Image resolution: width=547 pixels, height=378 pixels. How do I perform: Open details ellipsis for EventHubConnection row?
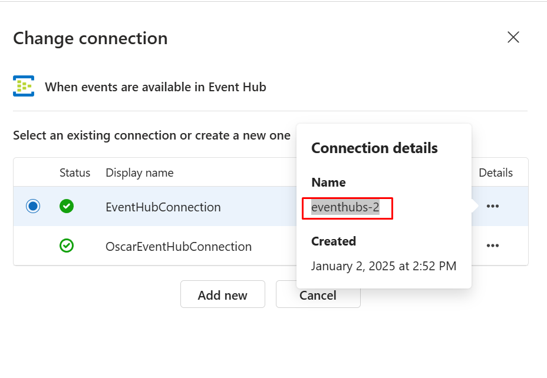click(493, 207)
